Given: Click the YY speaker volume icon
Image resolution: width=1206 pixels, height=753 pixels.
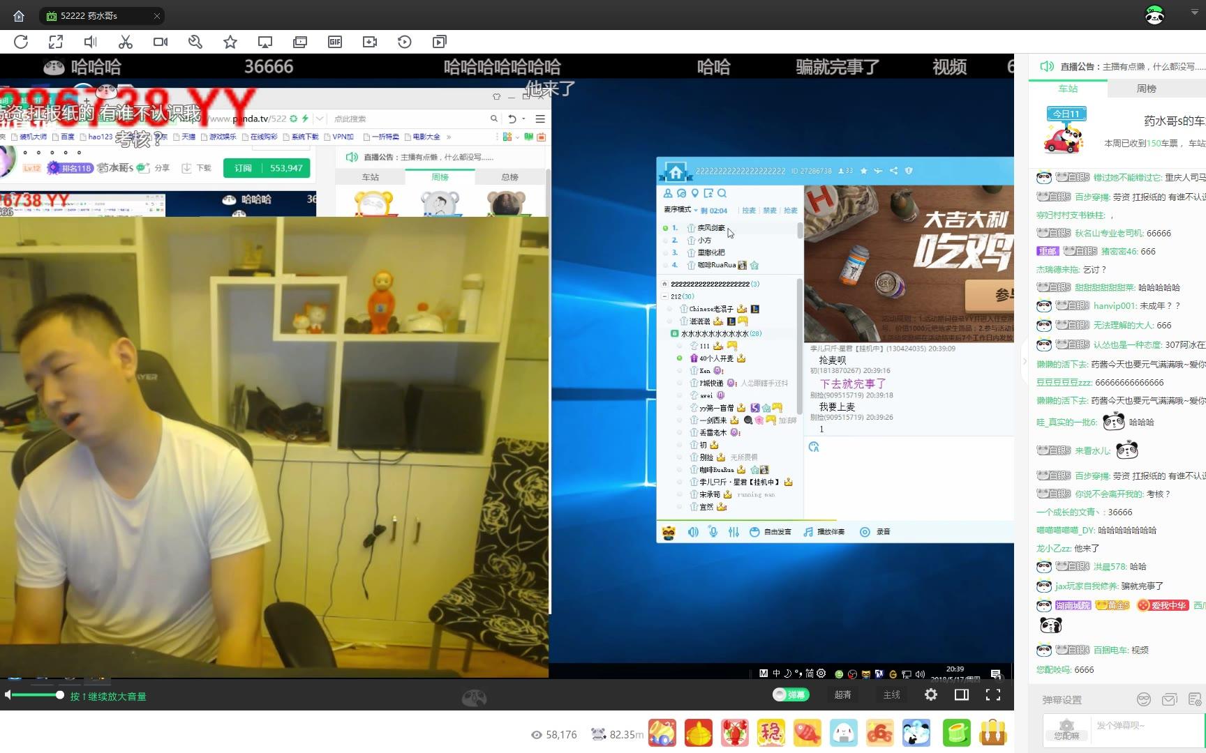Looking at the screenshot, I should click(693, 532).
